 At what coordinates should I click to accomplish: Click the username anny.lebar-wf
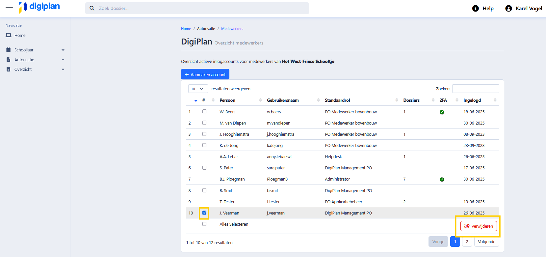pyautogui.click(x=279, y=157)
